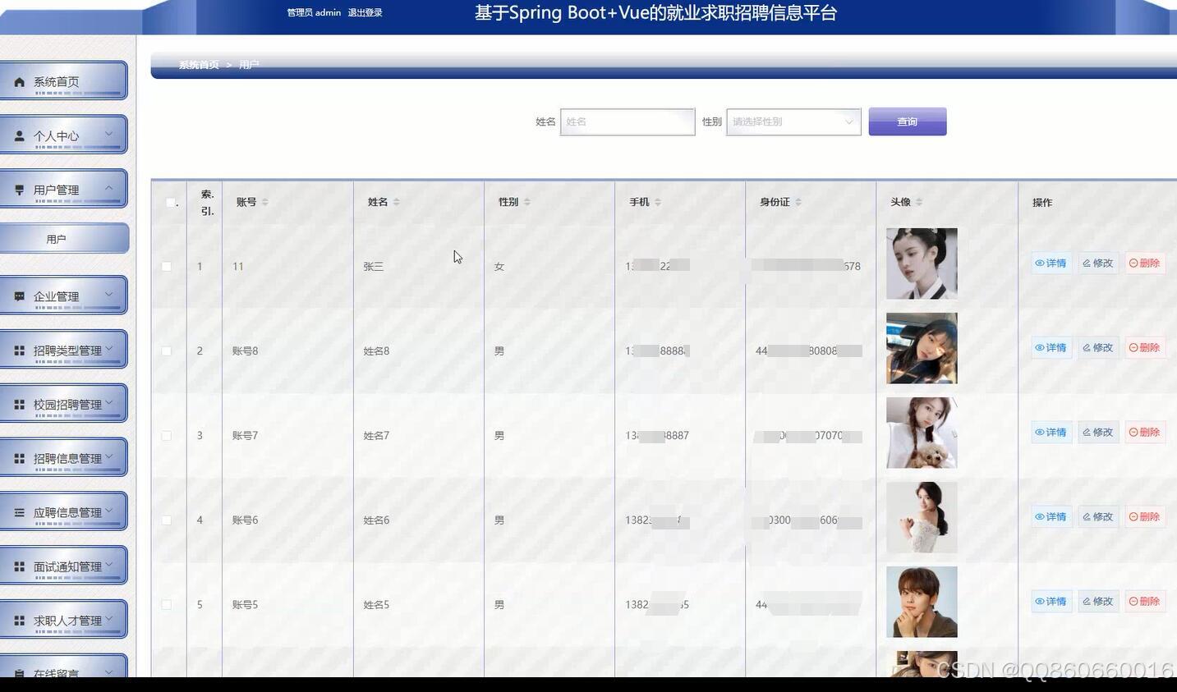Click the 查询 search button
Screen dimensions: 1177x692
tap(908, 121)
